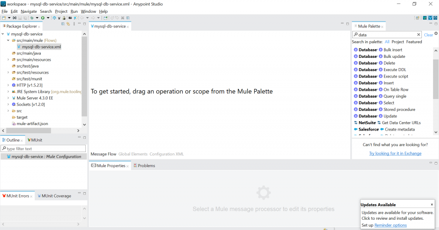Click the Open Perspective icon
439x230 pixels.
point(417,18)
